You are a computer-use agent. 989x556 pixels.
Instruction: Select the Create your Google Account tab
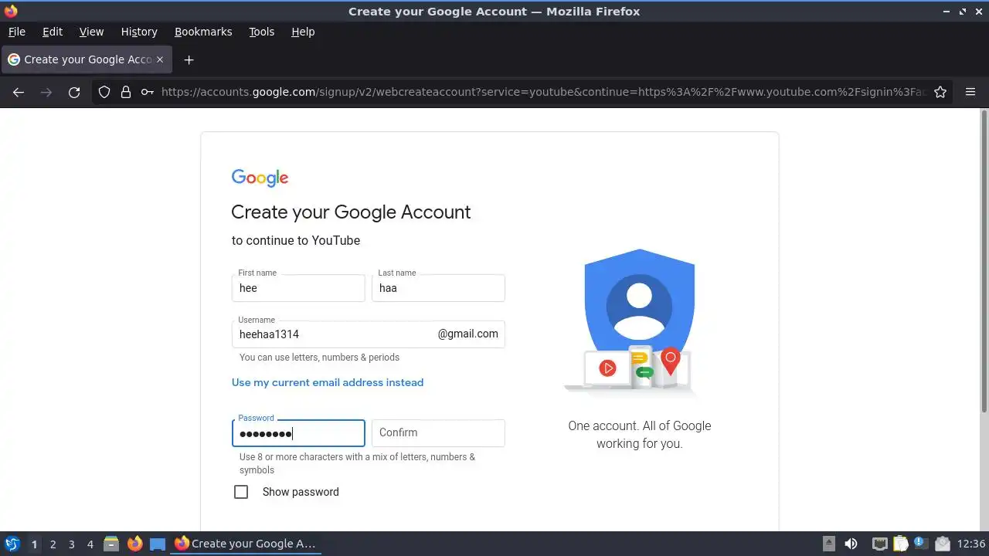click(x=87, y=59)
